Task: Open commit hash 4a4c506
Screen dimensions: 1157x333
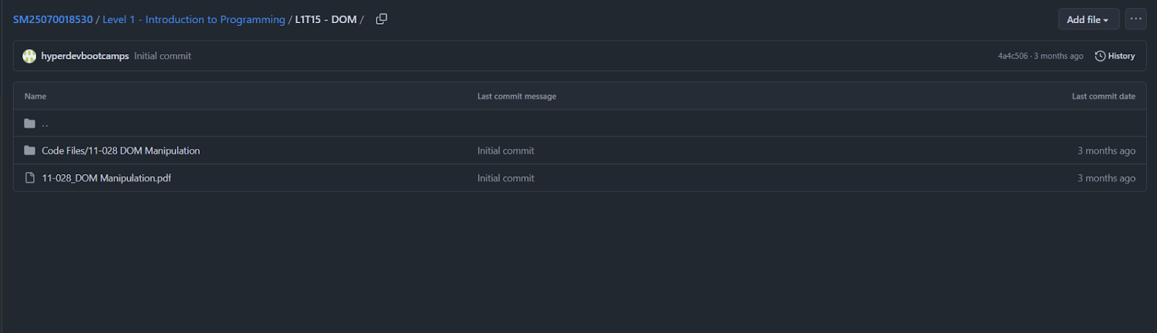Action: tap(1012, 56)
